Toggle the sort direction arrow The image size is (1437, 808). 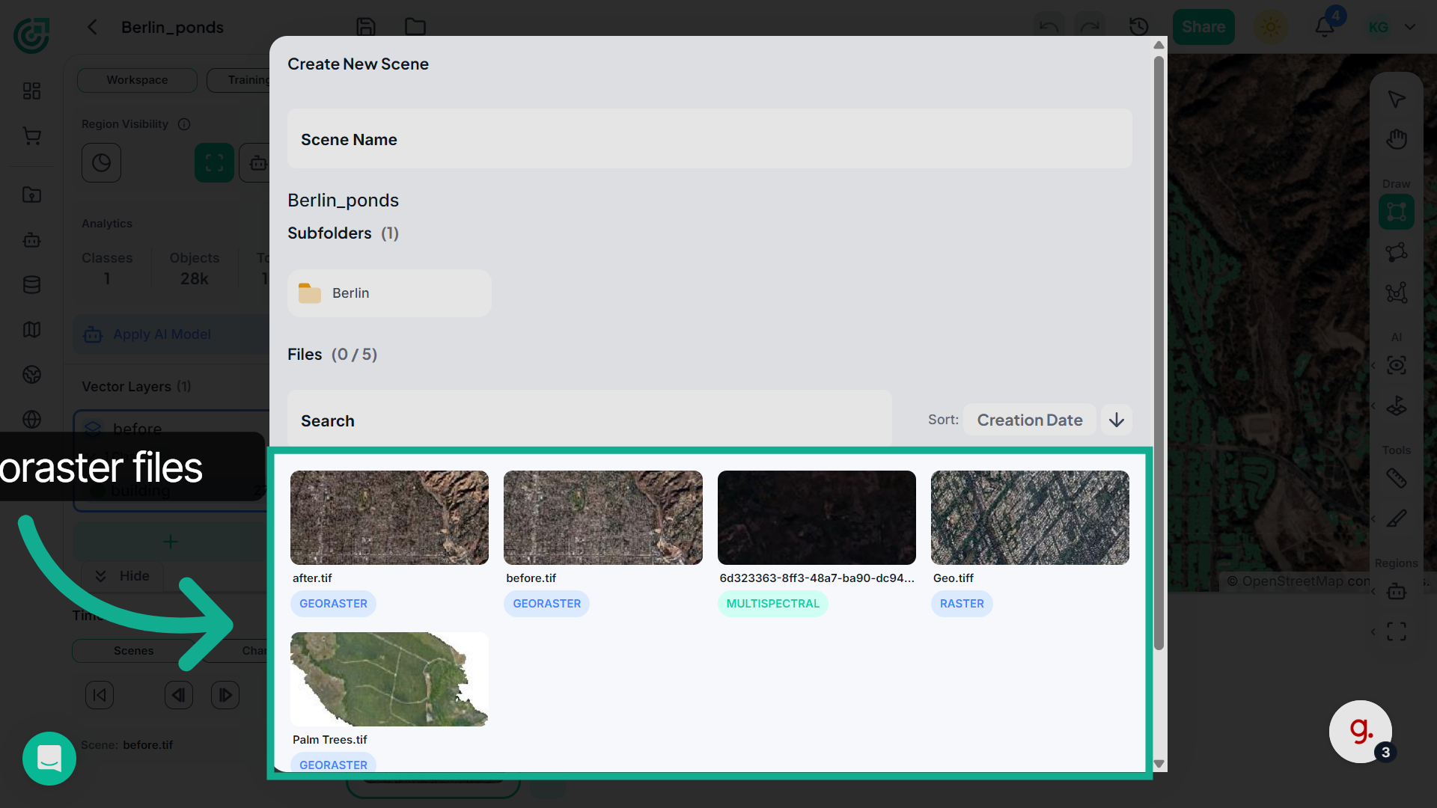pos(1116,420)
